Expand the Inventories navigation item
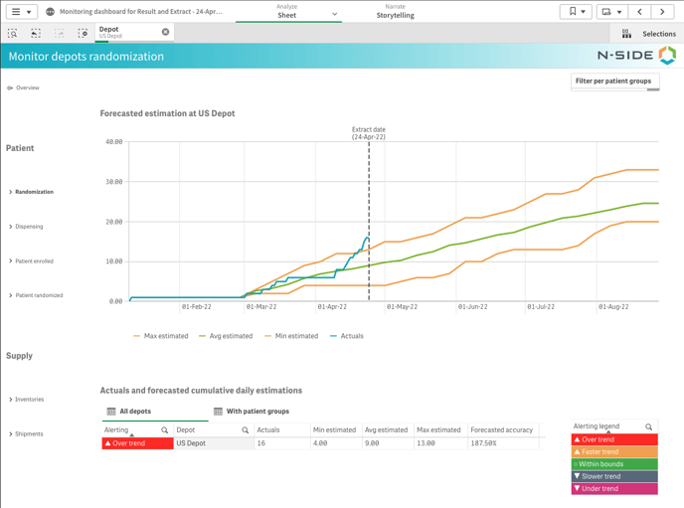This screenshot has height=508, width=684. [29, 400]
